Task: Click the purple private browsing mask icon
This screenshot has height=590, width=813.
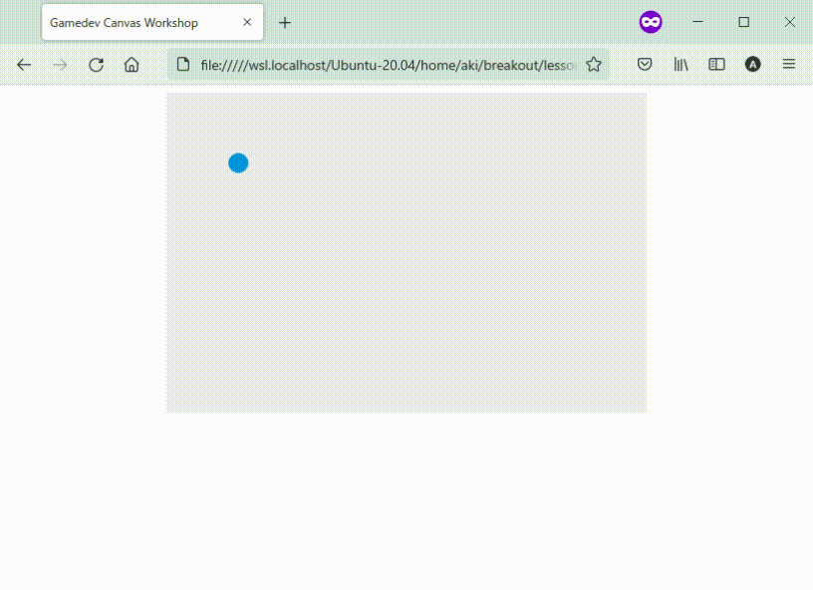Action: pos(651,22)
